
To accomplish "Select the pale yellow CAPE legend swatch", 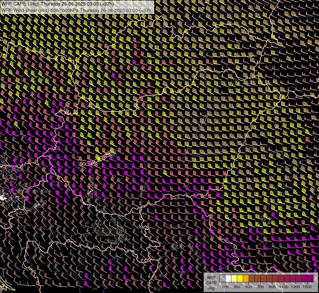I will pos(234,279).
